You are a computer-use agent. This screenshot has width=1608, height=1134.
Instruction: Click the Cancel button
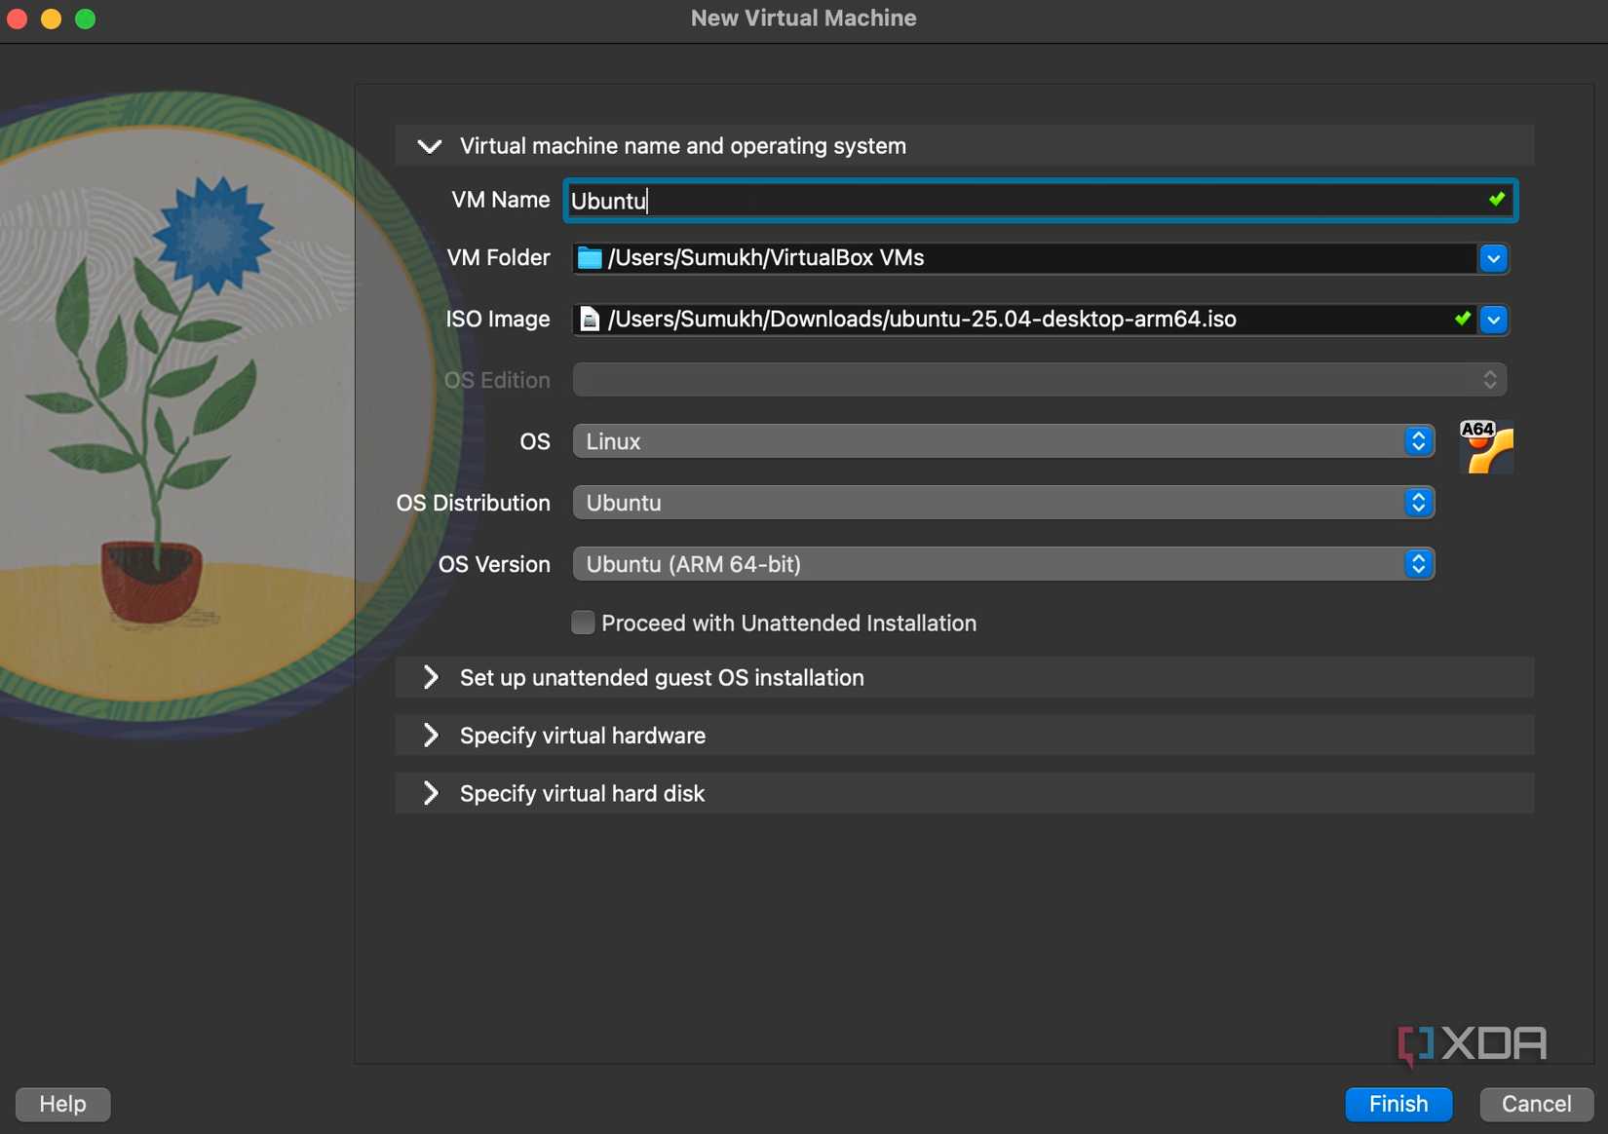1536,1104
